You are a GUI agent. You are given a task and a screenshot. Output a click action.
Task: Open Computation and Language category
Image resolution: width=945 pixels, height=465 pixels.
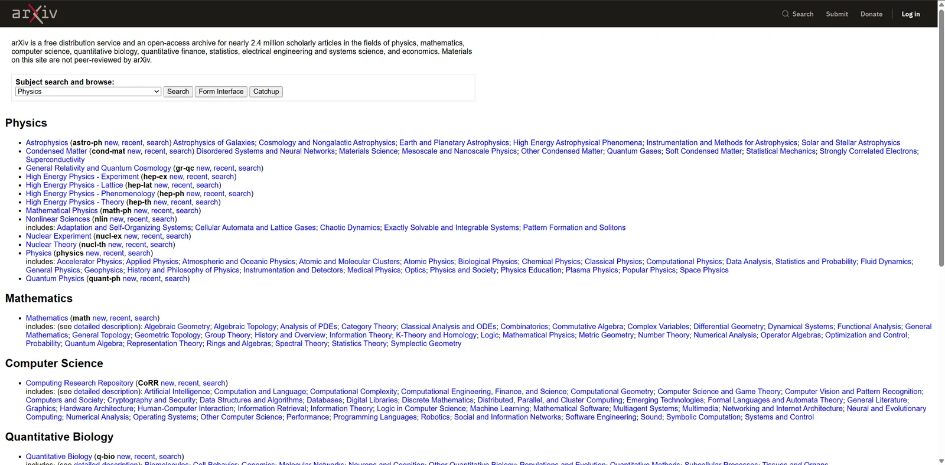tap(260, 392)
